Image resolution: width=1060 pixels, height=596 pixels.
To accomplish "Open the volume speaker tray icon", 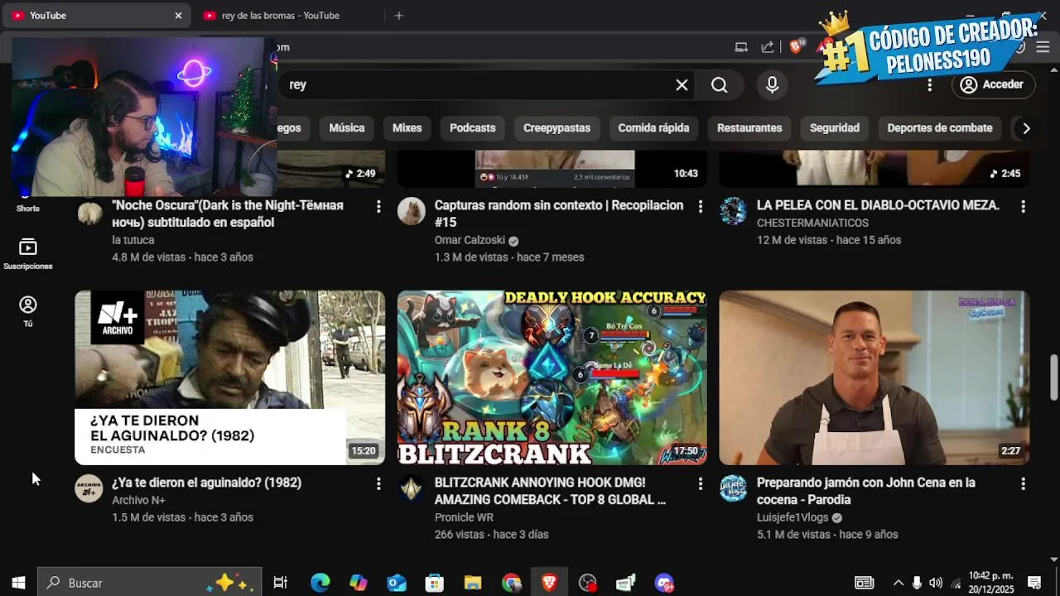I will pyautogui.click(x=936, y=583).
